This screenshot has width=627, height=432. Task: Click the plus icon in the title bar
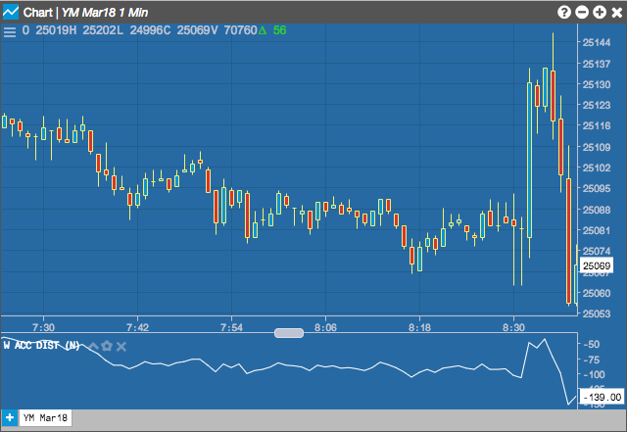(599, 13)
